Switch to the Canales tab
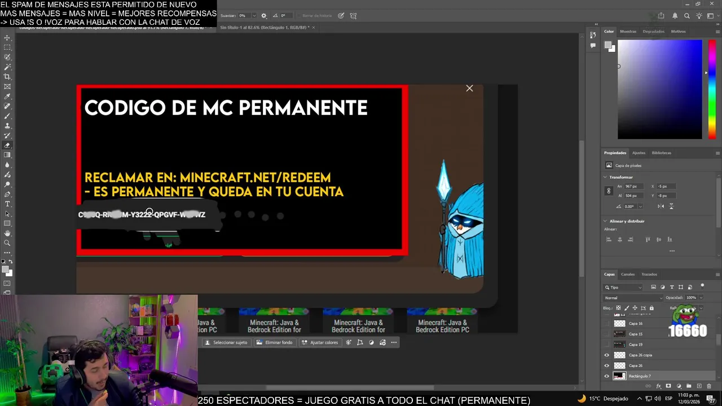 point(628,274)
